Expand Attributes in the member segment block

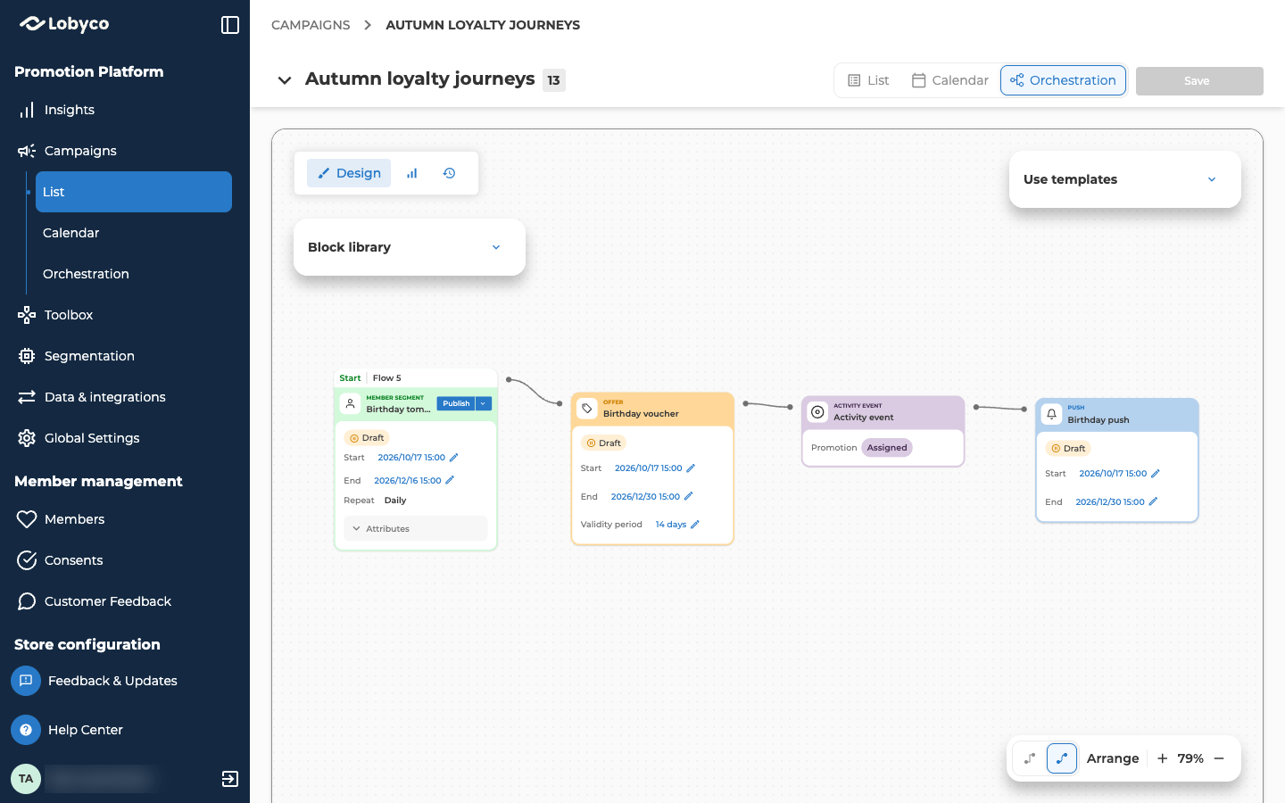[x=416, y=528]
